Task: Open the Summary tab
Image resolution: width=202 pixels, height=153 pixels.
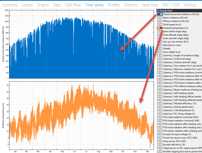Action: 10,5
